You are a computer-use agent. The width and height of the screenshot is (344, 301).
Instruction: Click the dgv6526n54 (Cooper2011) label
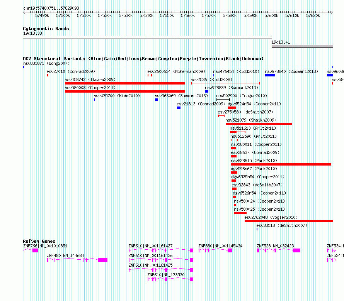point(259,193)
